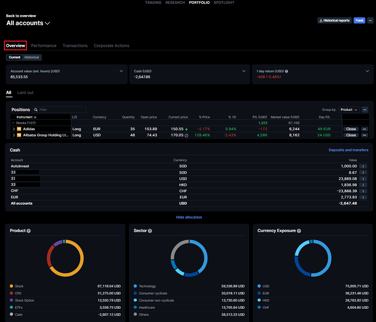This screenshot has height=322, width=376.
Task: Open the Deposits and transfers link
Action: point(348,150)
